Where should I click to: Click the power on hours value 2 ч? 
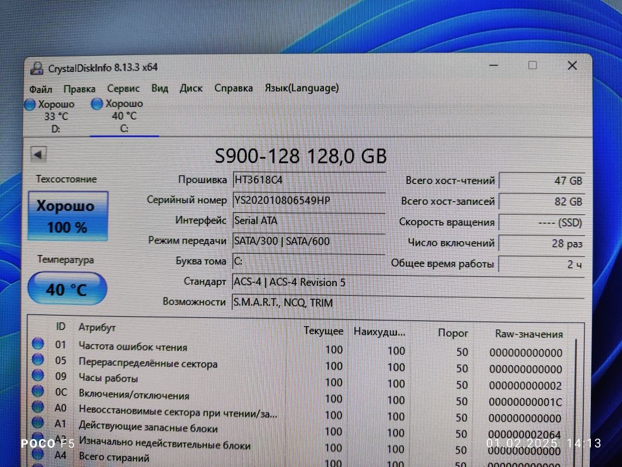tap(541, 264)
